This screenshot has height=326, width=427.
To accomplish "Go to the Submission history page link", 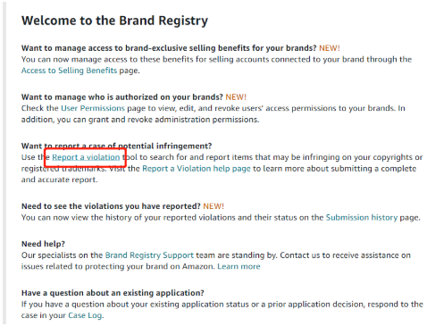I will pyautogui.click(x=362, y=218).
